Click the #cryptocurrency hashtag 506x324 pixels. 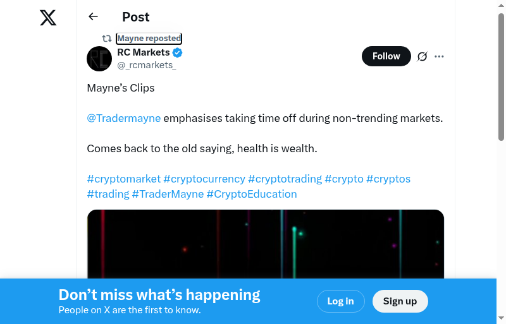[x=204, y=179]
